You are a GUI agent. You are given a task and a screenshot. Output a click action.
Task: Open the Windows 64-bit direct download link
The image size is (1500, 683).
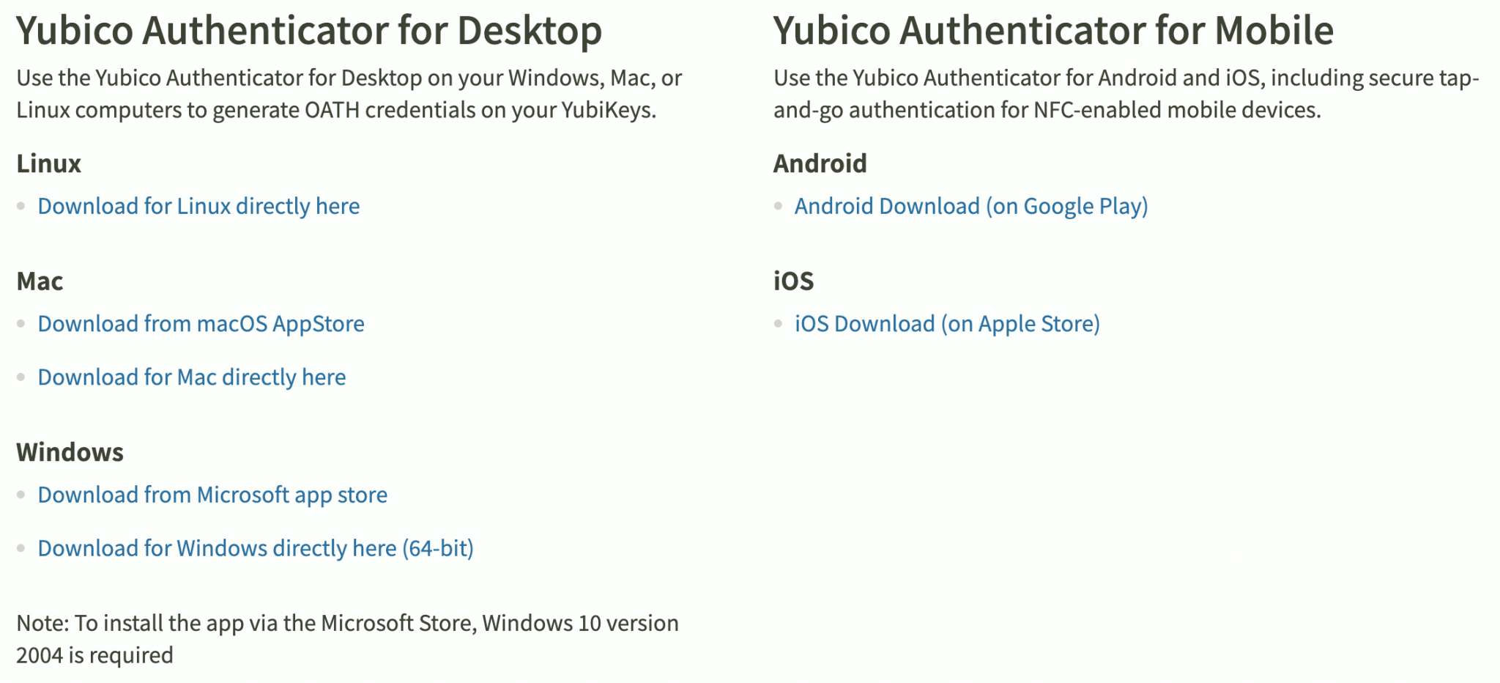coord(256,548)
